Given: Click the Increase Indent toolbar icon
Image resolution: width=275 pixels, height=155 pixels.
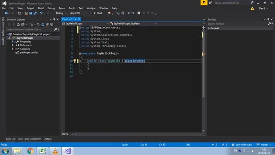Looking at the screenshot, I should pyautogui.click(x=133, y=13).
